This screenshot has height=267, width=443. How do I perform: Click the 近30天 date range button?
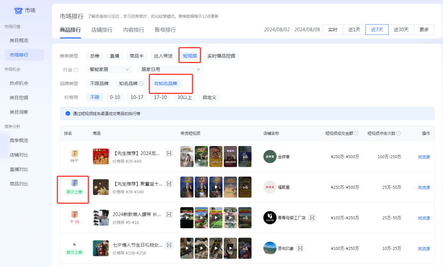point(401,29)
